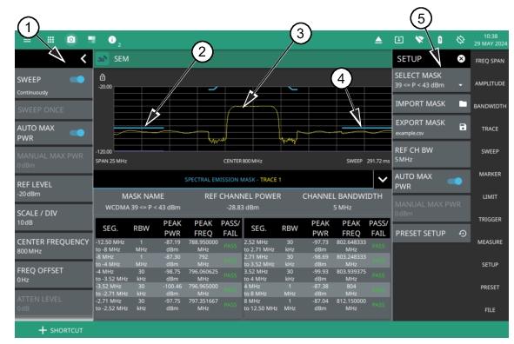Edit the CENTER FREQUENCY 800 MHz field
The height and width of the screenshot is (344, 514).
53,246
